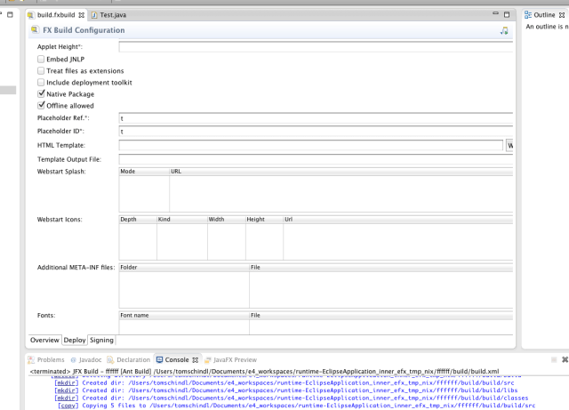Click the Remove All Terminated Launches console icon

tap(565, 359)
